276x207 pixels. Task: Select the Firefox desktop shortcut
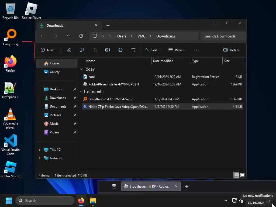[11, 64]
